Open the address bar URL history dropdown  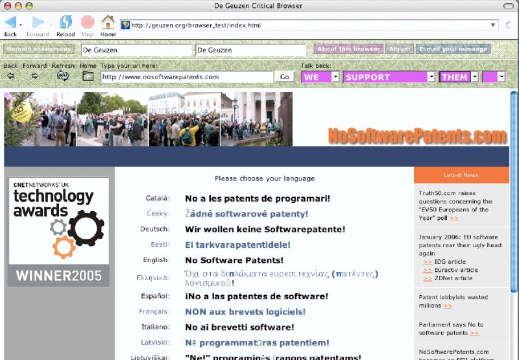coord(493,25)
